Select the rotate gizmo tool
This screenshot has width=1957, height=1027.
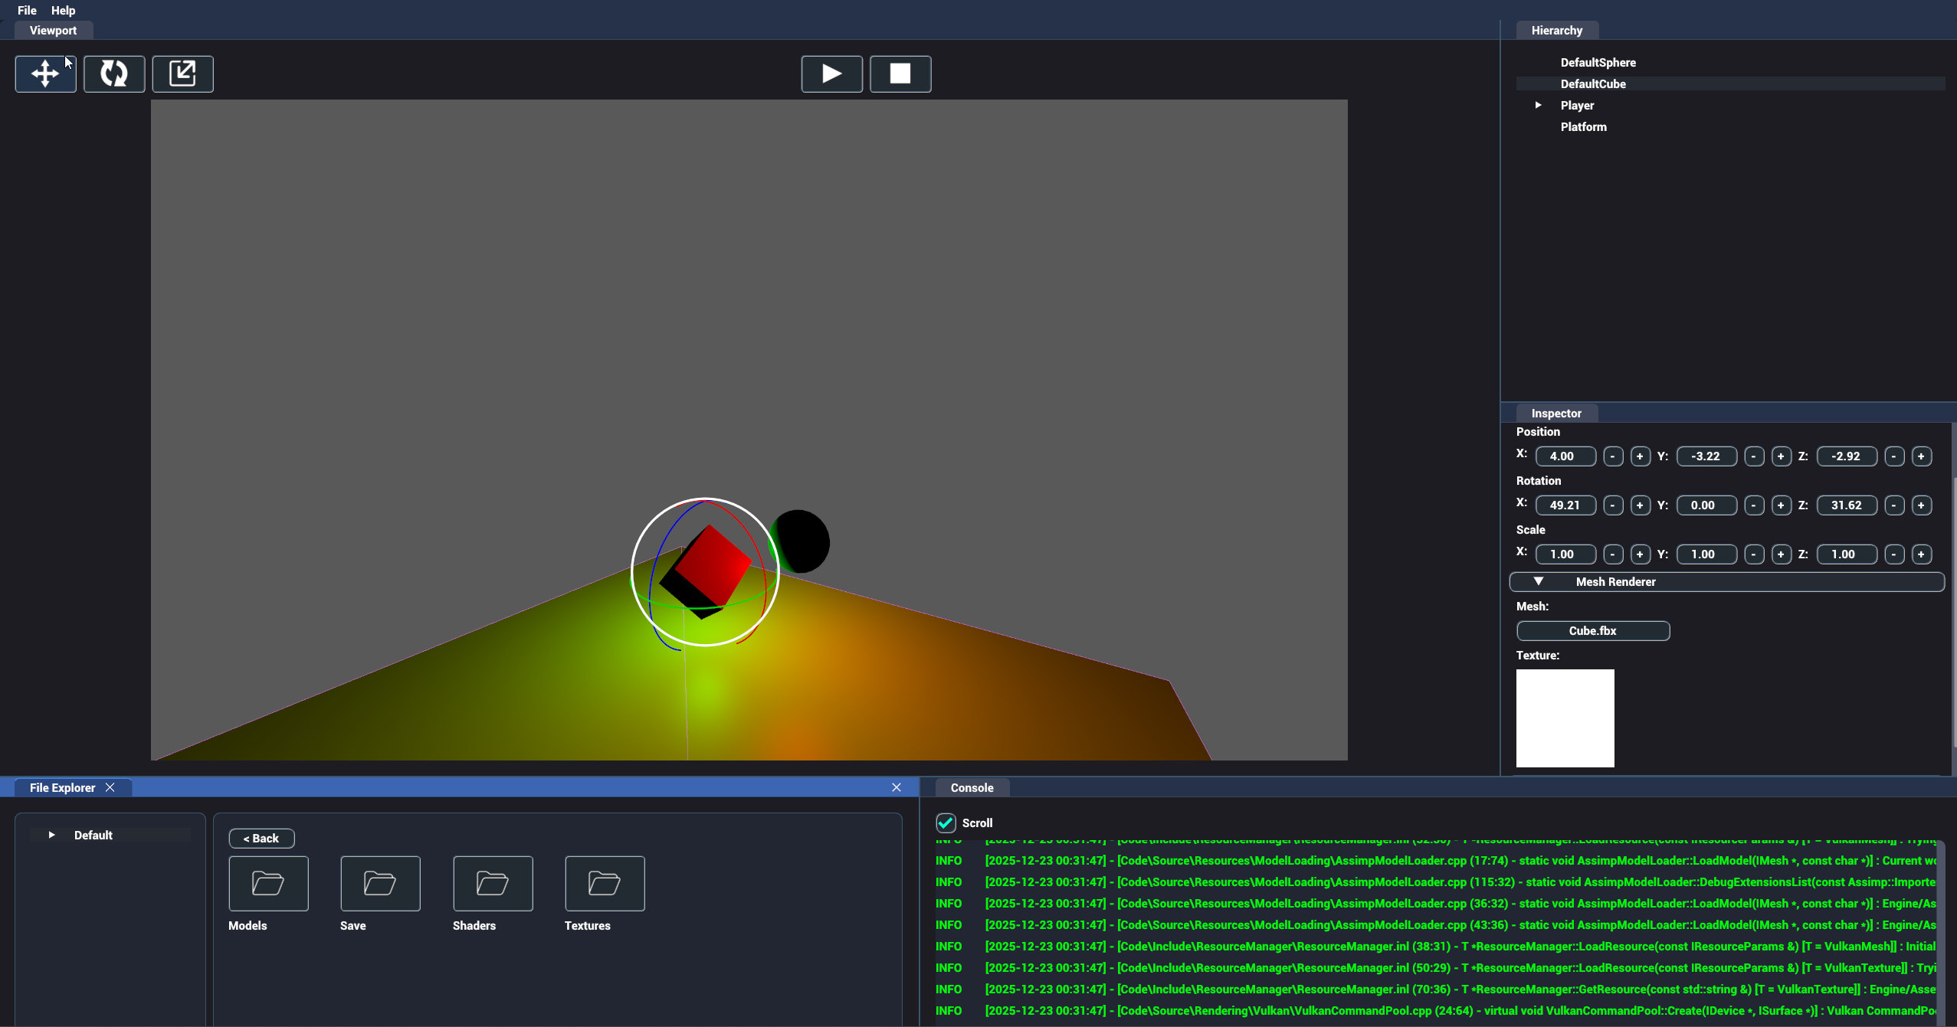pos(114,74)
